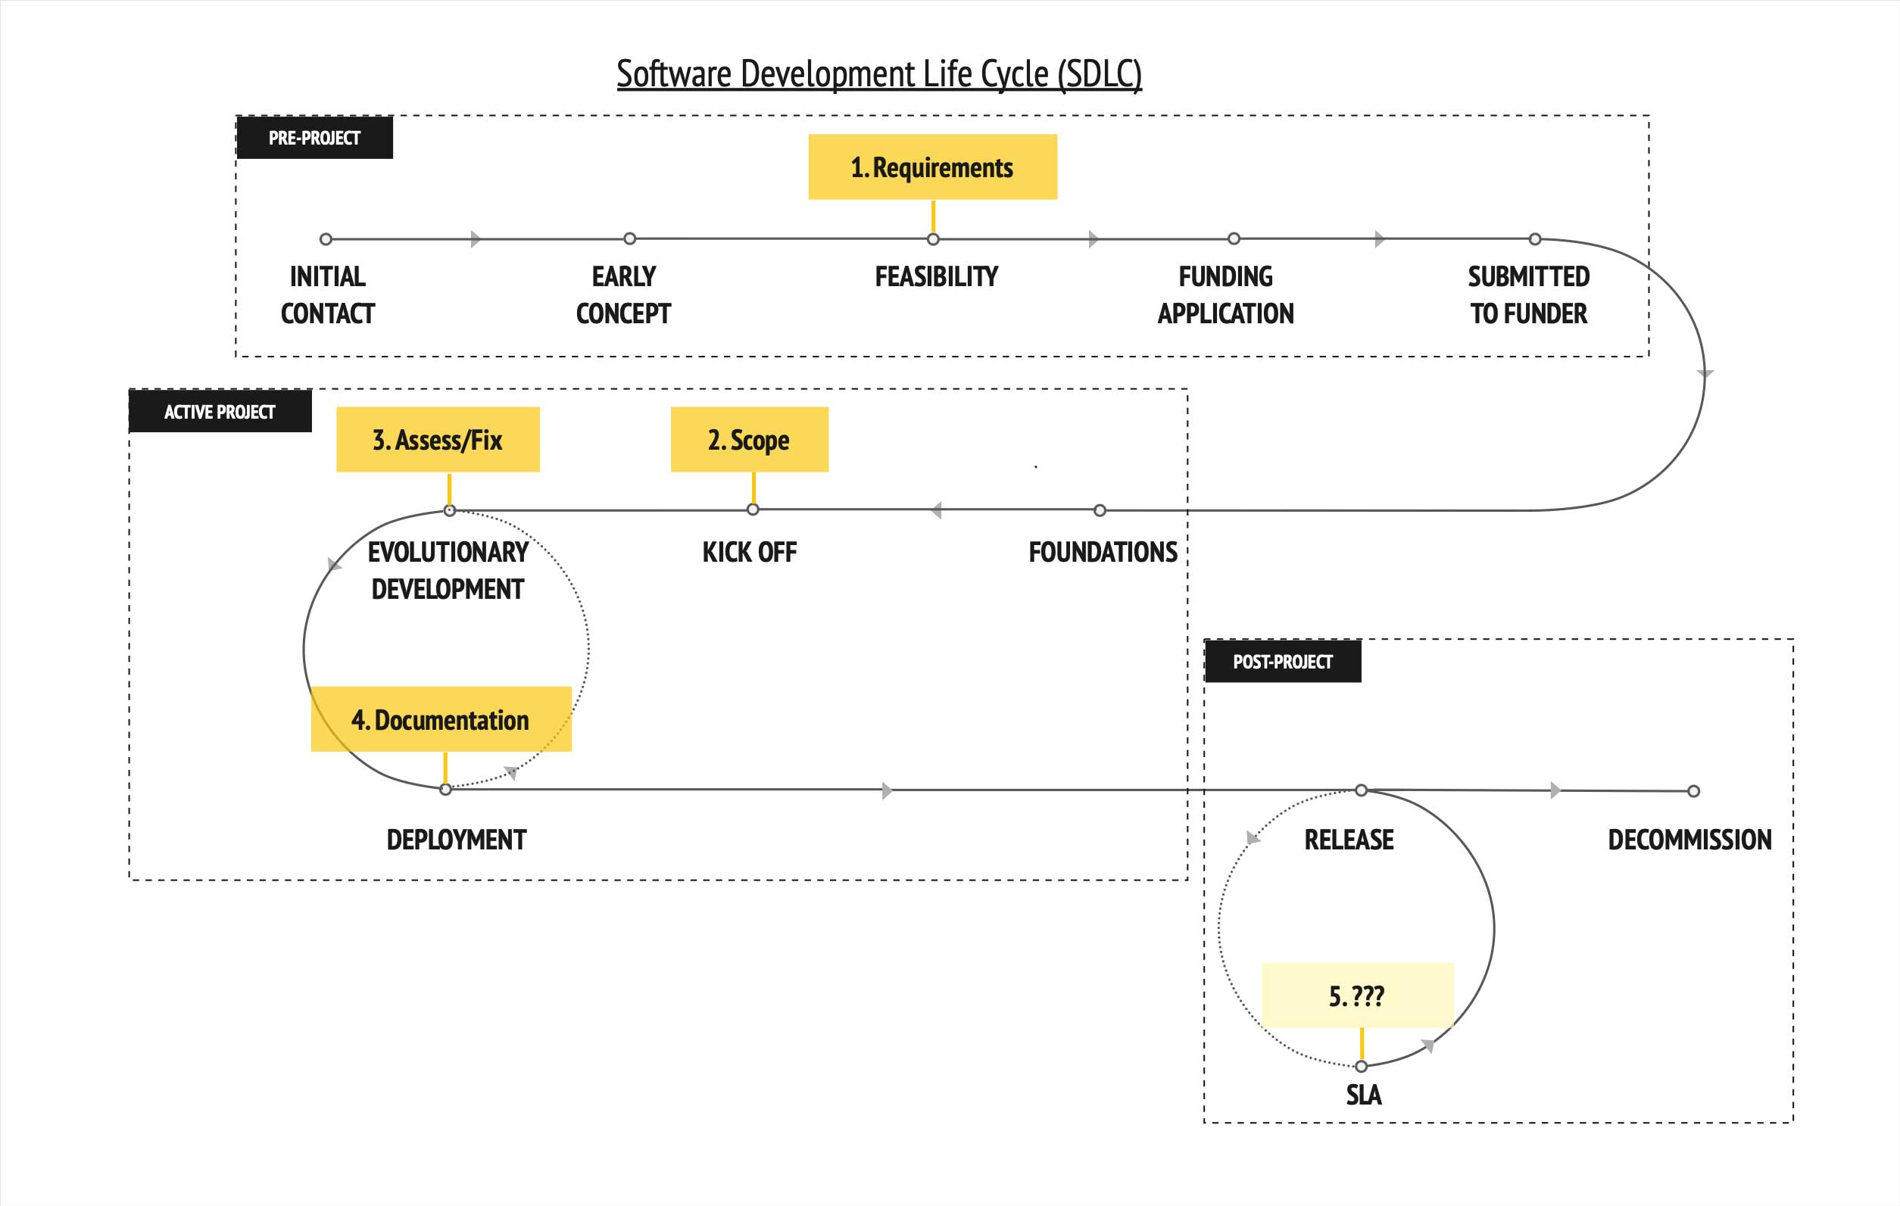Click arrowhead between FUNDING APPLICATION and SUBMITTED

1380,239
